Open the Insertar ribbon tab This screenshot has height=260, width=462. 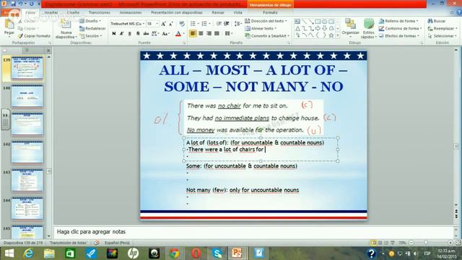51,13
